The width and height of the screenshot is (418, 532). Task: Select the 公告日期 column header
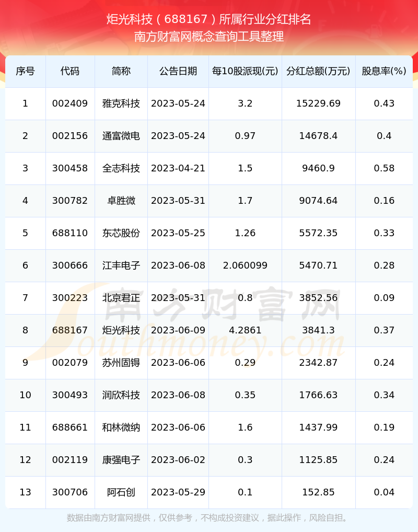[x=178, y=71]
